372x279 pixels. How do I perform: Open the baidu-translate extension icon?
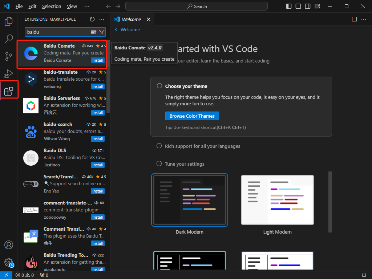pyautogui.click(x=31, y=79)
